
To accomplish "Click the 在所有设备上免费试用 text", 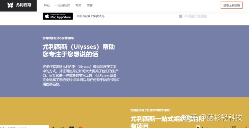I will click(91, 16).
